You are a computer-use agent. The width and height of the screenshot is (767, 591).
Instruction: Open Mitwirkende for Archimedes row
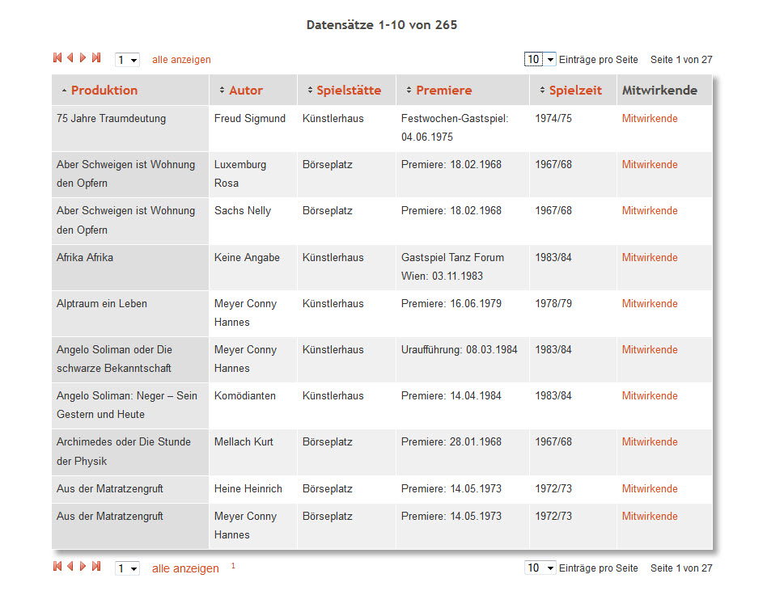click(650, 442)
